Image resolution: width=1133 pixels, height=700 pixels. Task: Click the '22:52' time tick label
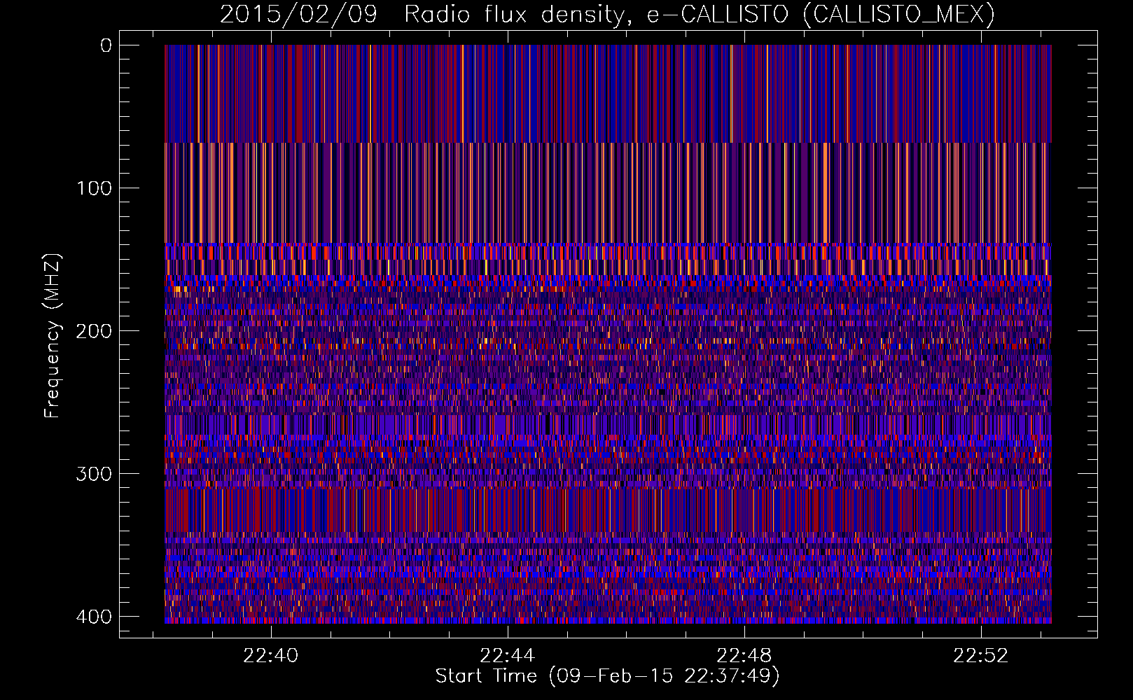point(980,656)
